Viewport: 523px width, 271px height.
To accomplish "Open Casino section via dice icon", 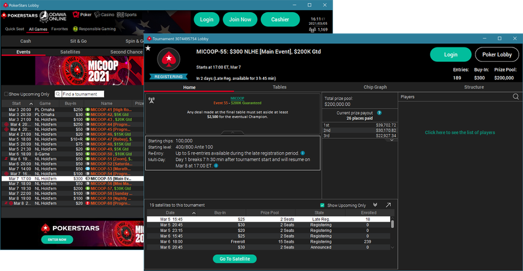I will [97, 14].
